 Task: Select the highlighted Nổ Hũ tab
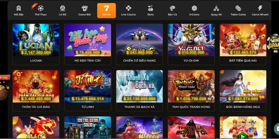pyautogui.click(x=106, y=11)
